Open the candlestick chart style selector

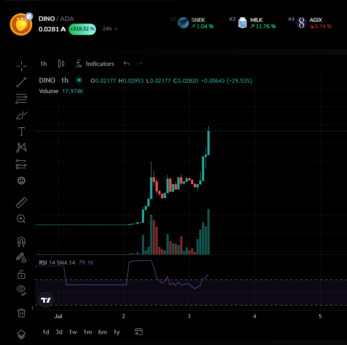pos(61,64)
